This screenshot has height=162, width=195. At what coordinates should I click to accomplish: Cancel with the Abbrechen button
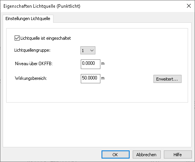(147, 155)
